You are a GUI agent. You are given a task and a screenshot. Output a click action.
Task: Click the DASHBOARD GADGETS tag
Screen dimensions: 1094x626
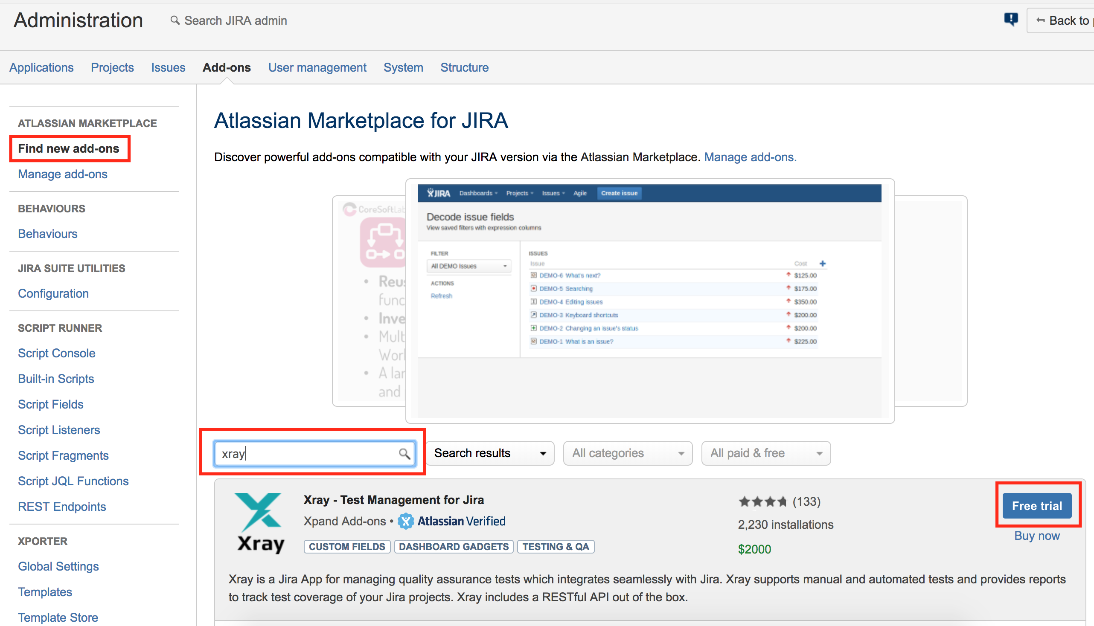(x=454, y=546)
